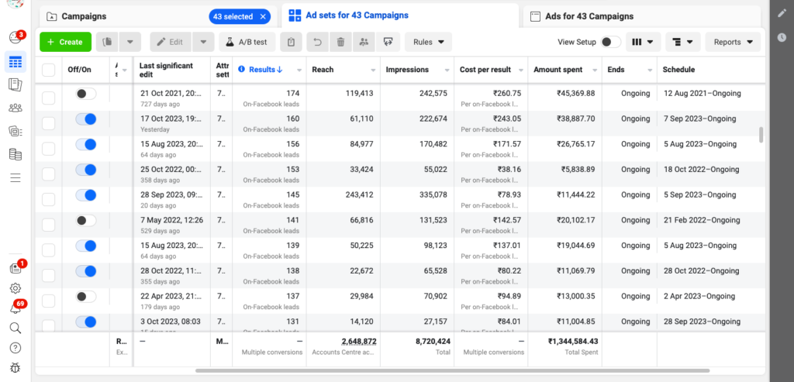Click the settings gear in left sidebar
Viewport: 794px width, 382px height.
[15, 288]
